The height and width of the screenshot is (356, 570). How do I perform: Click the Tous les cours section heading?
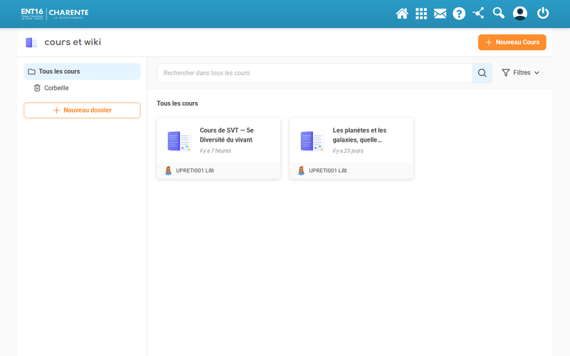click(177, 103)
